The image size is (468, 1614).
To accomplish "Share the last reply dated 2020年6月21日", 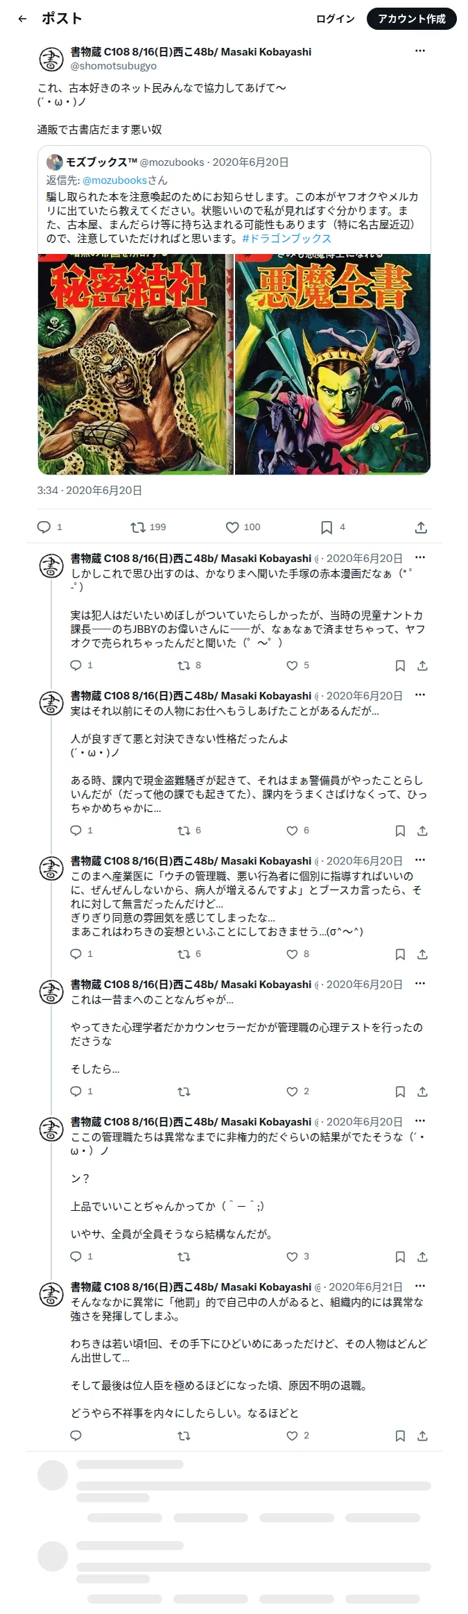I will [422, 1436].
